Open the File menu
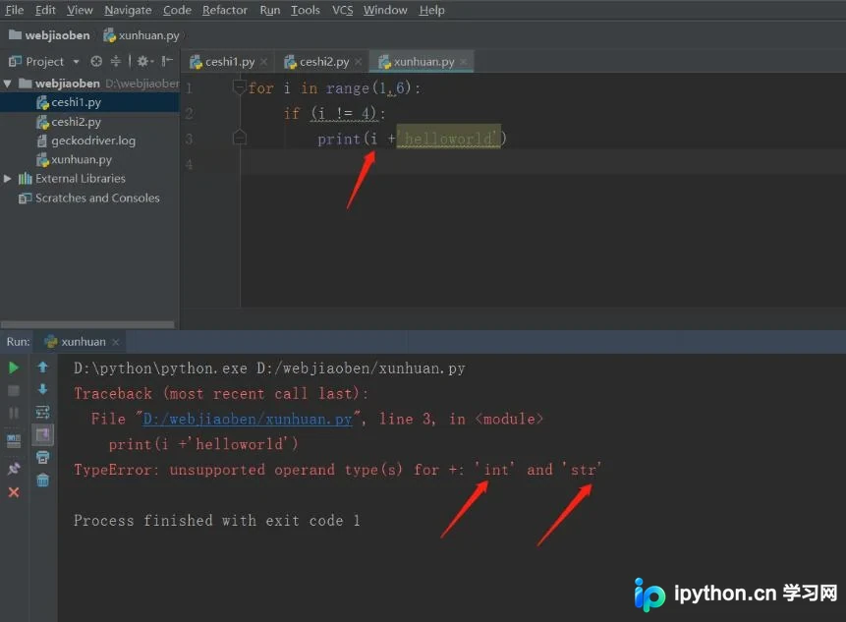846x622 pixels. click(x=15, y=10)
